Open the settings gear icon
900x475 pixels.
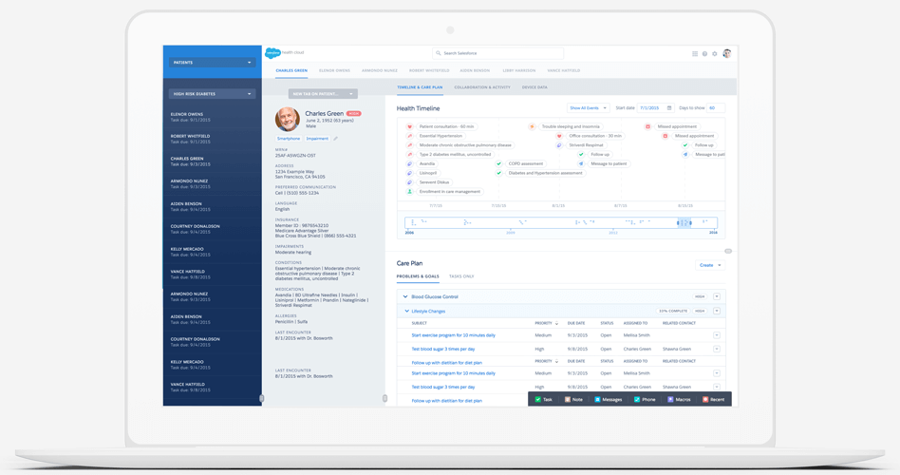click(715, 54)
